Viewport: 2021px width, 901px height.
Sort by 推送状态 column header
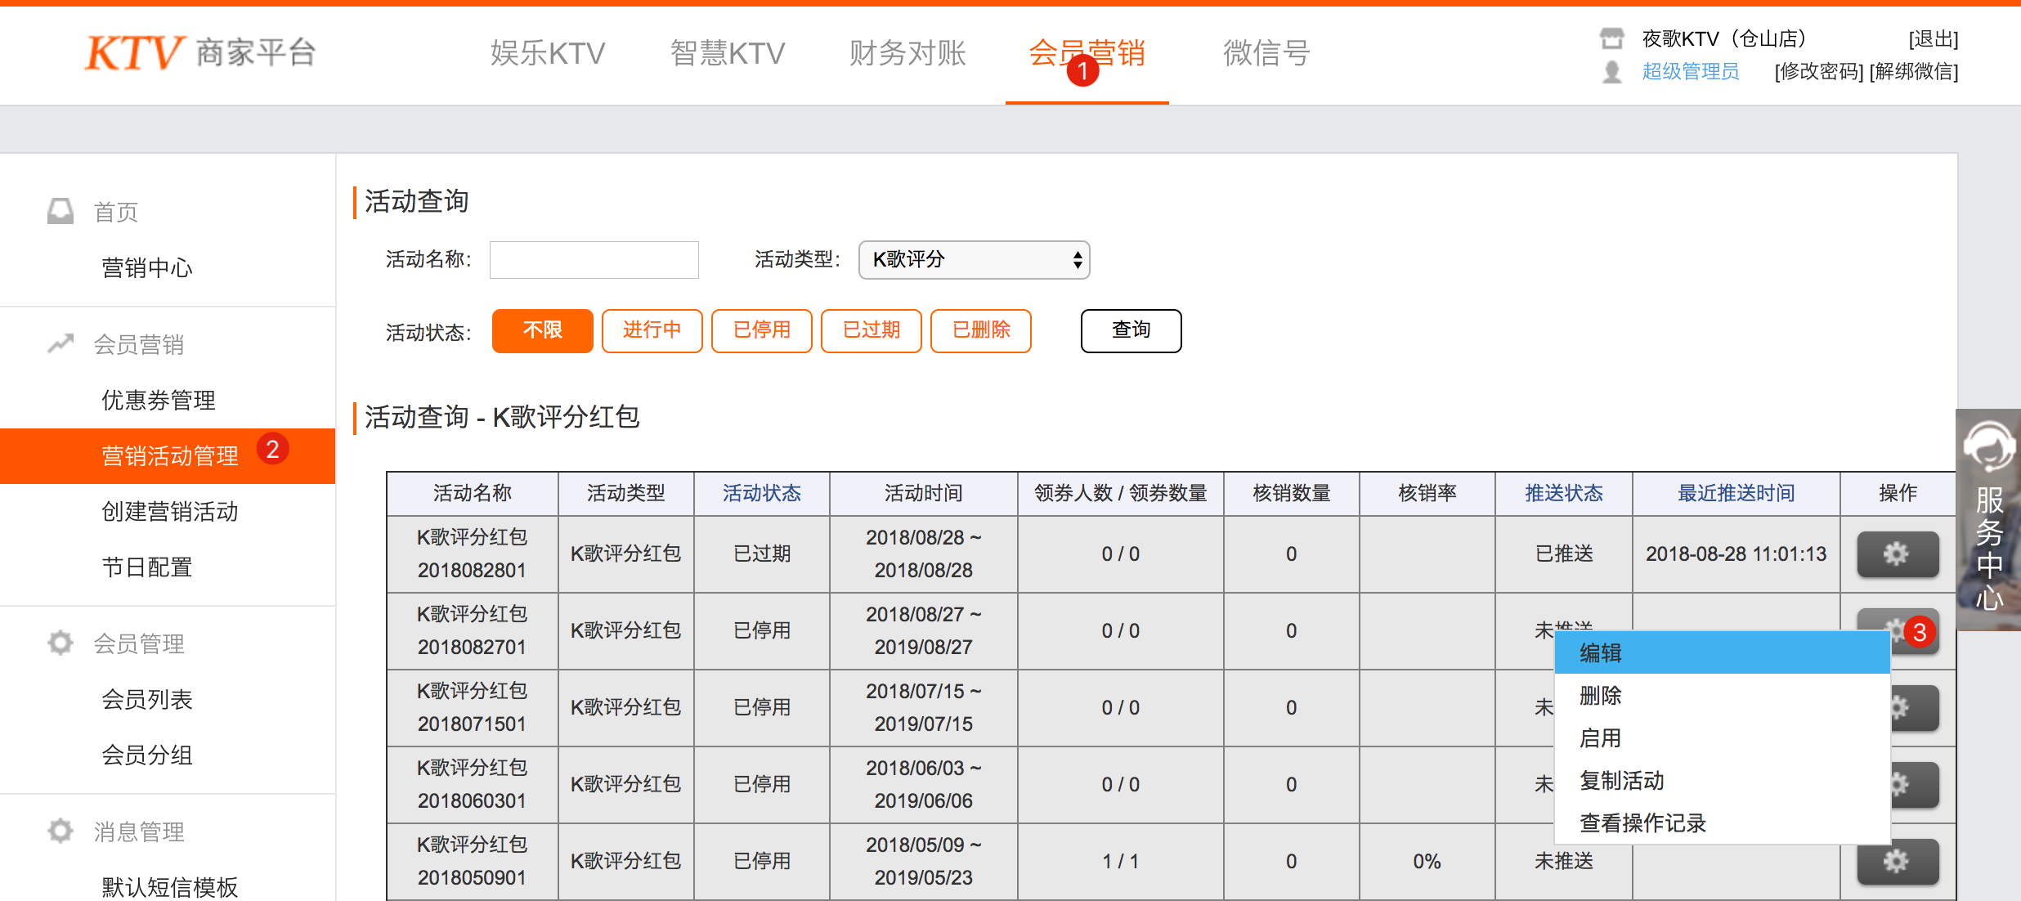point(1563,493)
